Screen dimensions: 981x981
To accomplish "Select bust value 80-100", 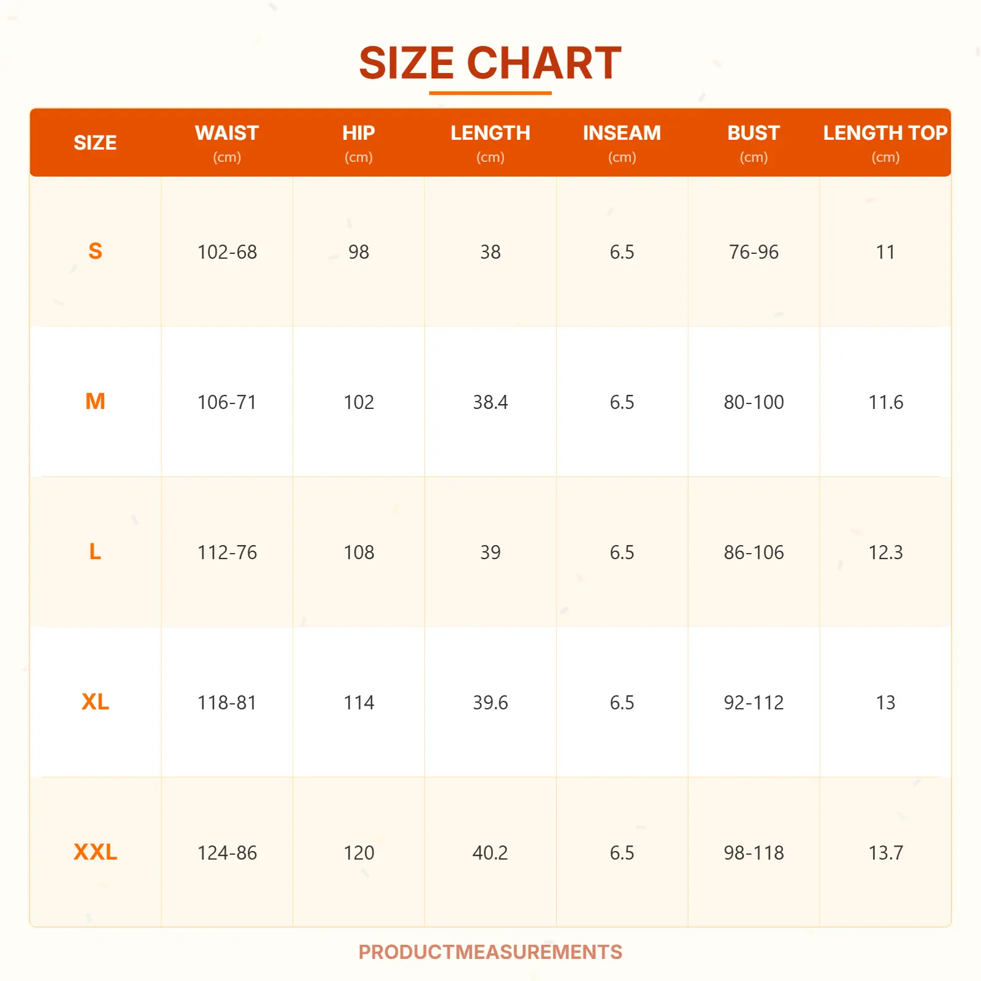I will [x=754, y=402].
